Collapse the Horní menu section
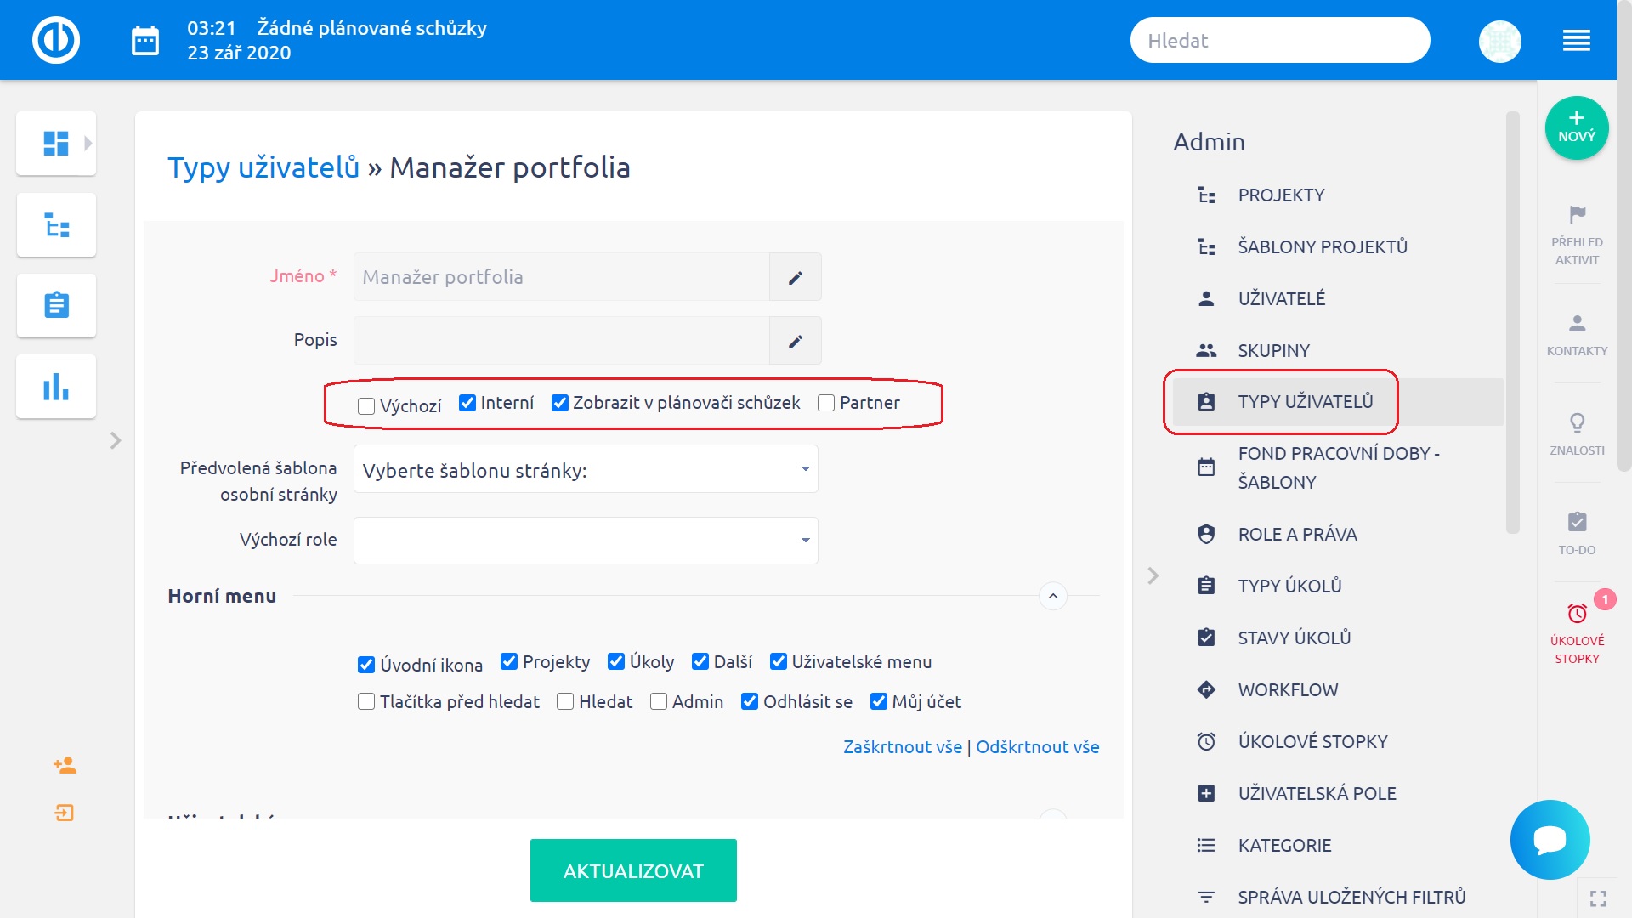The height and width of the screenshot is (918, 1632). 1052,596
